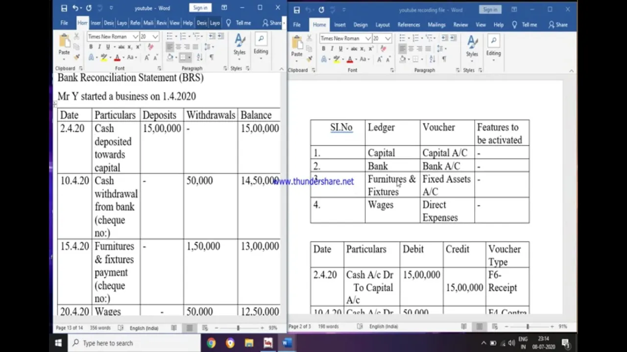627x352 pixels.
Task: Open font size dropdown in recording file window
Action: click(x=388, y=39)
